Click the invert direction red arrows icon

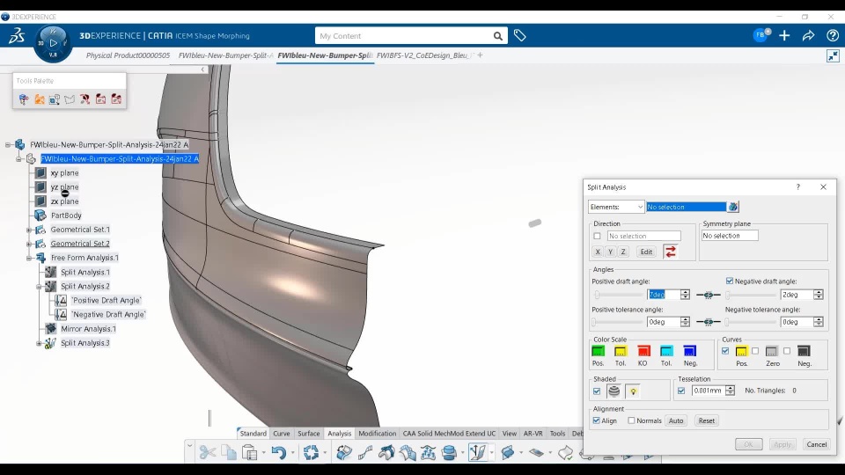(x=670, y=252)
